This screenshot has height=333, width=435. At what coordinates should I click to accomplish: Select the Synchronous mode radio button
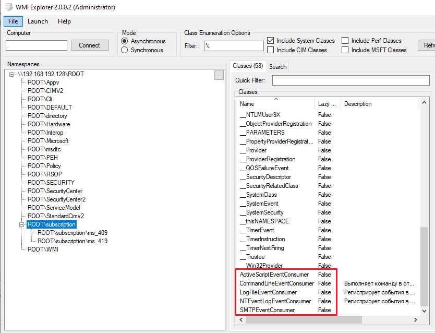(x=124, y=50)
